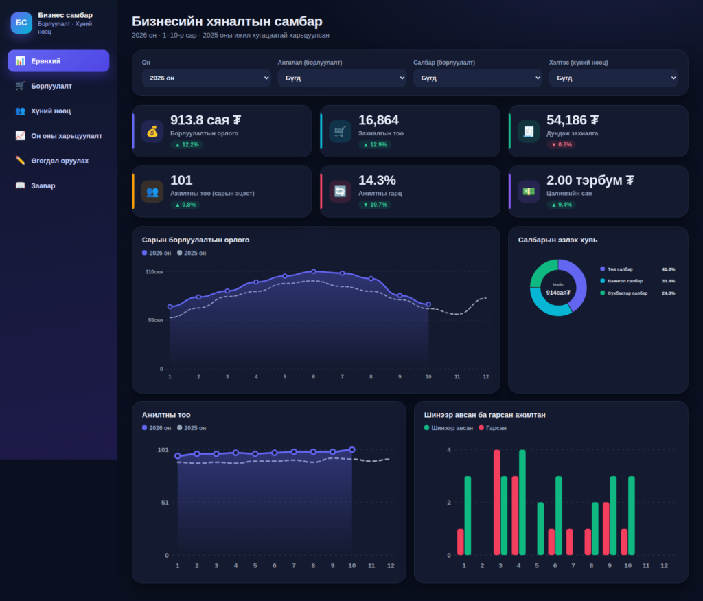Image resolution: width=703 pixels, height=601 pixels.
Task: Click the Төв салбар legend color swatch
Action: pos(603,269)
